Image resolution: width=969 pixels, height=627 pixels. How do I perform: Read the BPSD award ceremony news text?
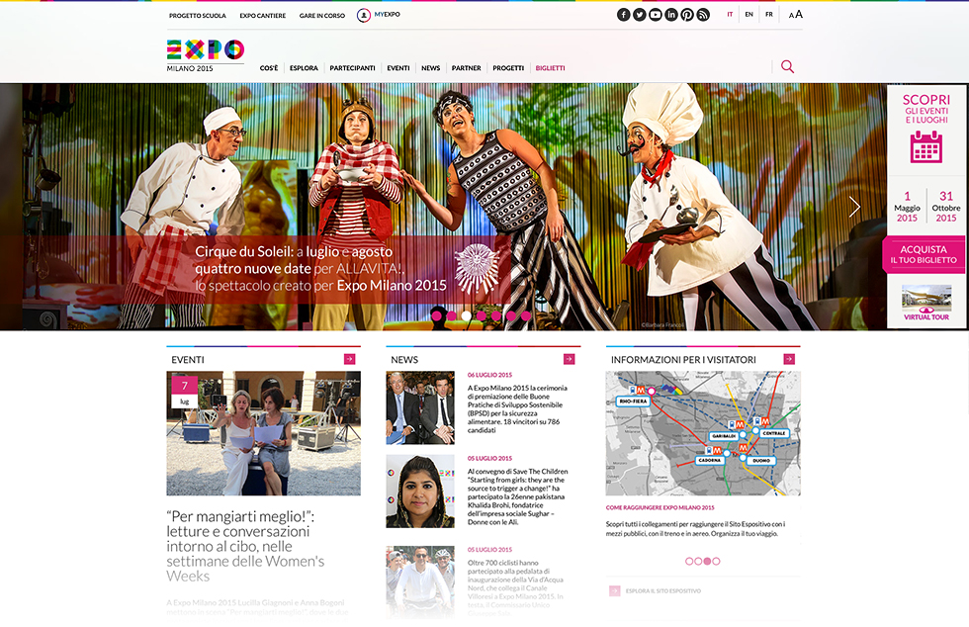pyautogui.click(x=517, y=408)
